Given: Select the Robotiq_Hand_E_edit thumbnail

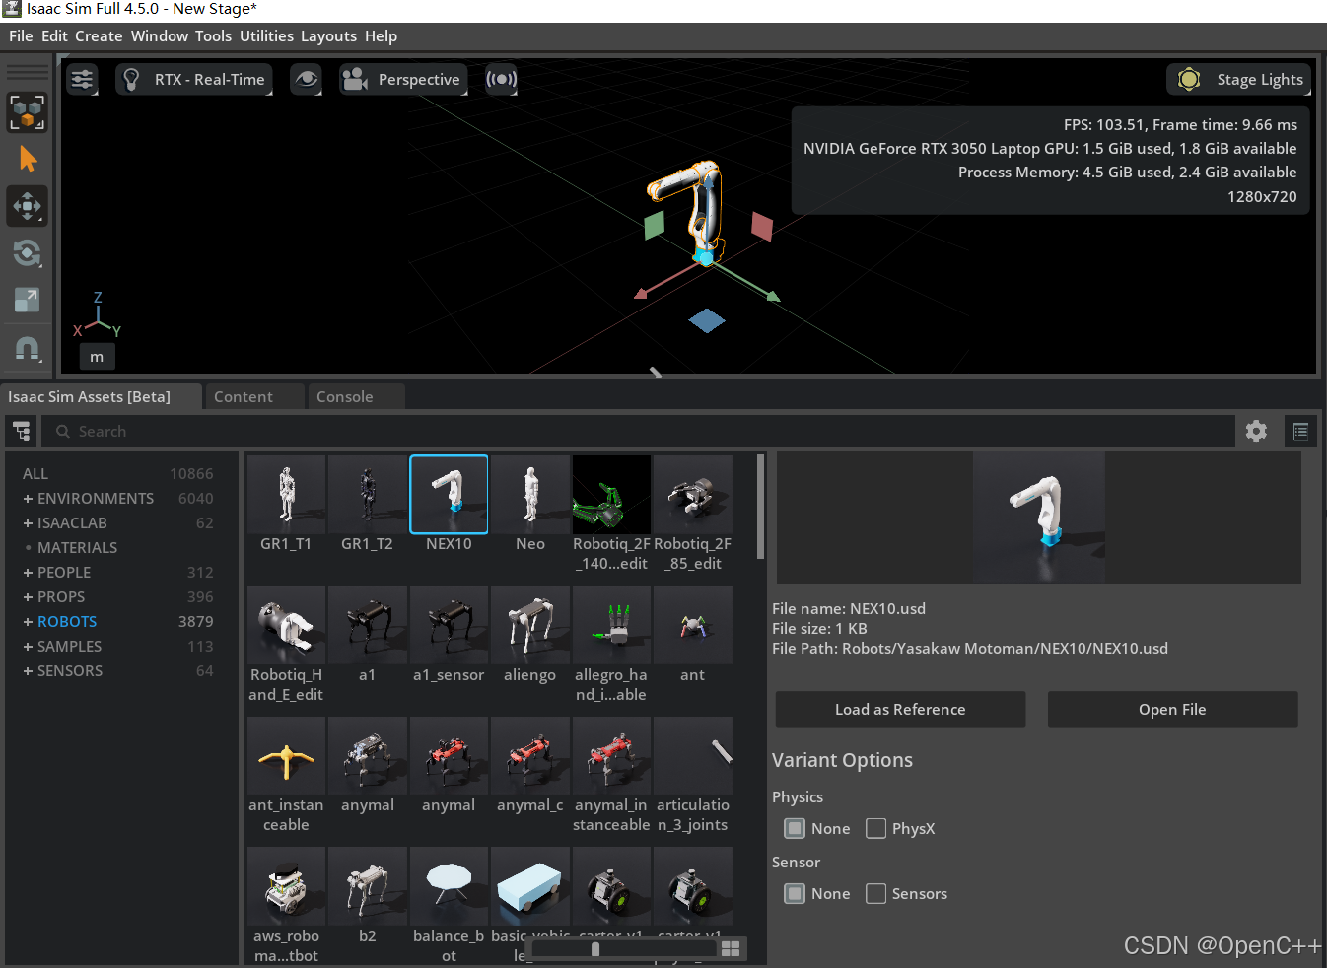Looking at the screenshot, I should [286, 625].
